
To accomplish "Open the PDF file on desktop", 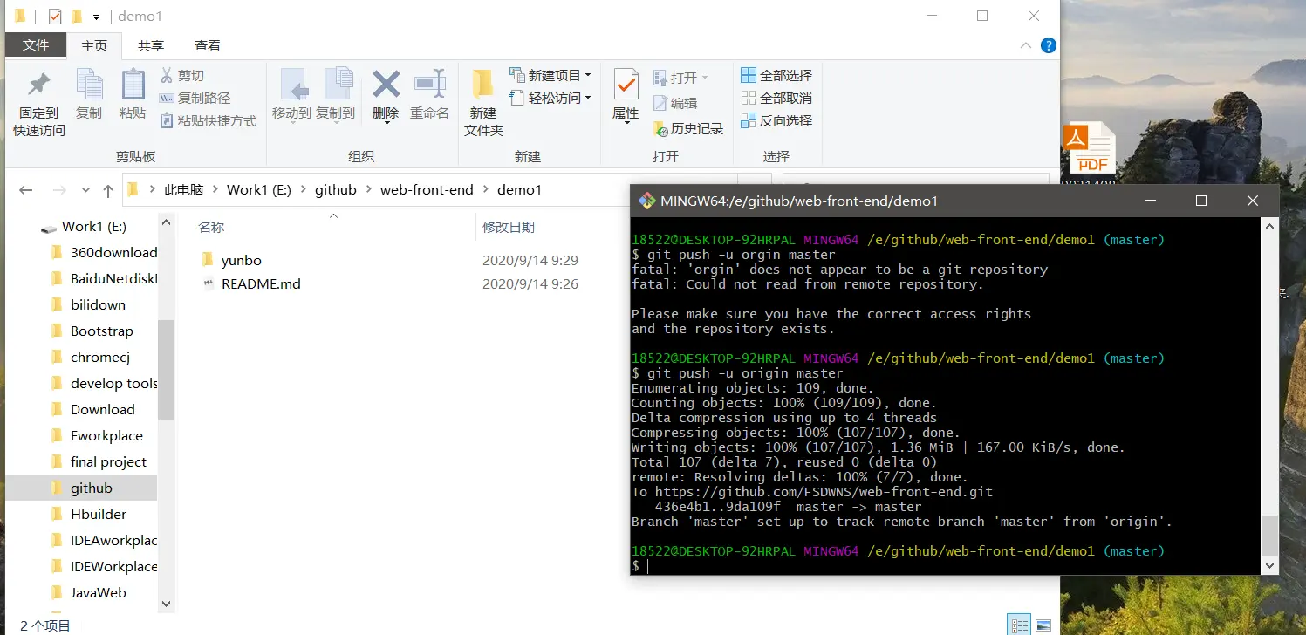I will [x=1089, y=147].
